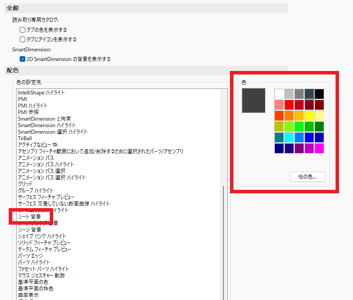This screenshot has width=353, height=300.
Task: Select グリッド in the color target list
Action: pyautogui.click(x=25, y=184)
